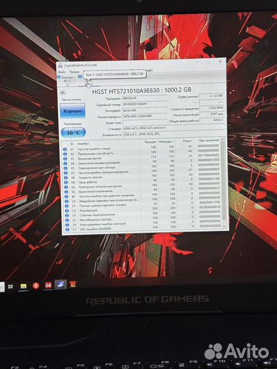The height and width of the screenshot is (369, 277).
Task: Click status icon for ID C0 row
Action: coord(66,202)
